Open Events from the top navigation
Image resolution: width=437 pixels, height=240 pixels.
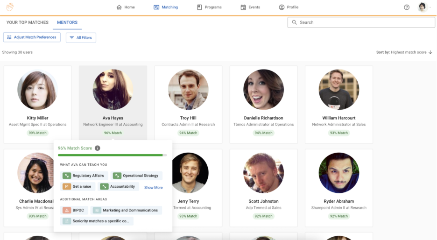[250, 7]
